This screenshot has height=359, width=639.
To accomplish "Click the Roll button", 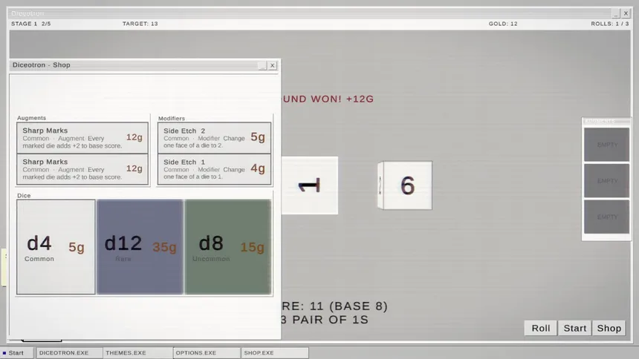I will [x=541, y=328].
